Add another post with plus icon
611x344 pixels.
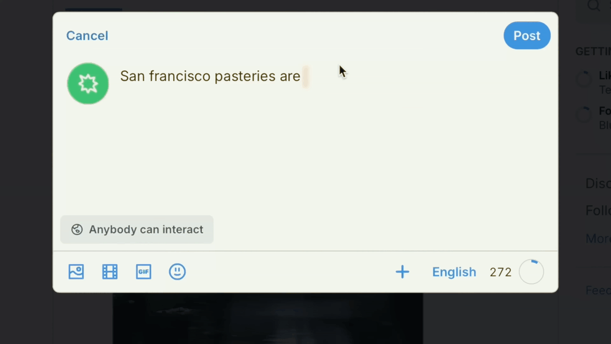[402, 272]
